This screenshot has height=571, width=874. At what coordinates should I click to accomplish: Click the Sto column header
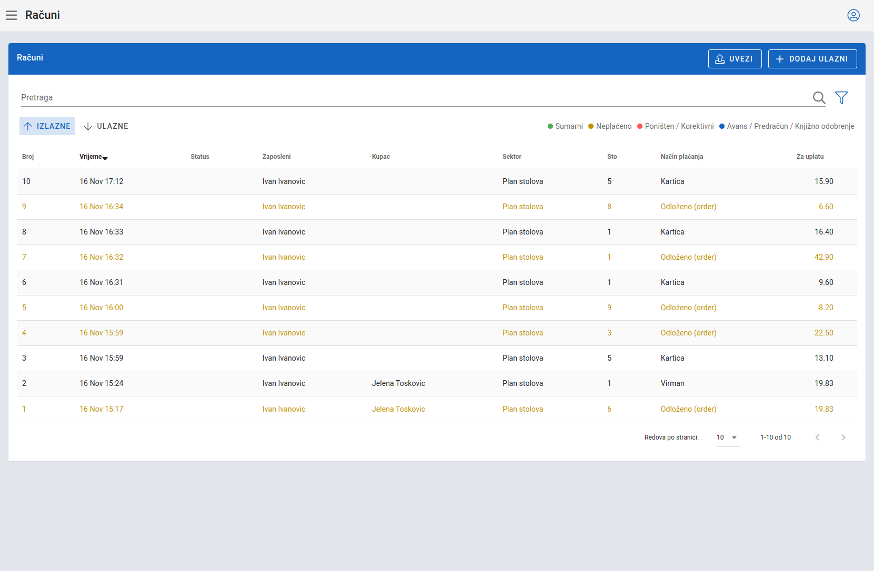[612, 157]
